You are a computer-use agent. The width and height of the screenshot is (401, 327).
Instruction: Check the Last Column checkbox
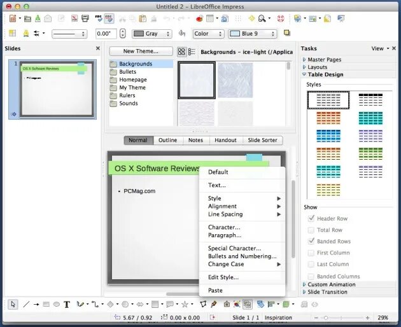[x=311, y=264]
